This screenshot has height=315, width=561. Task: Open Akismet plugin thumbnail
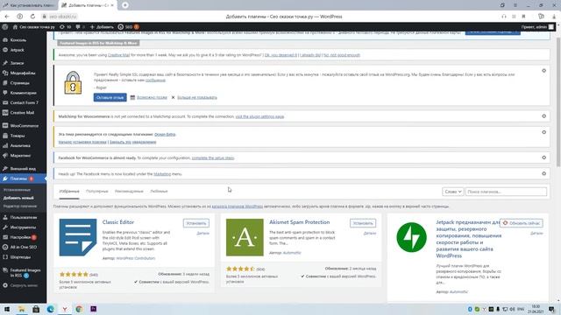pyautogui.click(x=245, y=237)
